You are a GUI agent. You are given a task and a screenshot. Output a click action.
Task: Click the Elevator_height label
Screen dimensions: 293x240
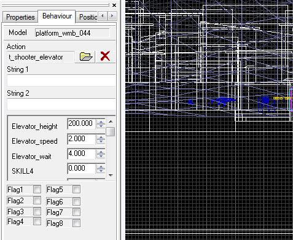coord(34,126)
